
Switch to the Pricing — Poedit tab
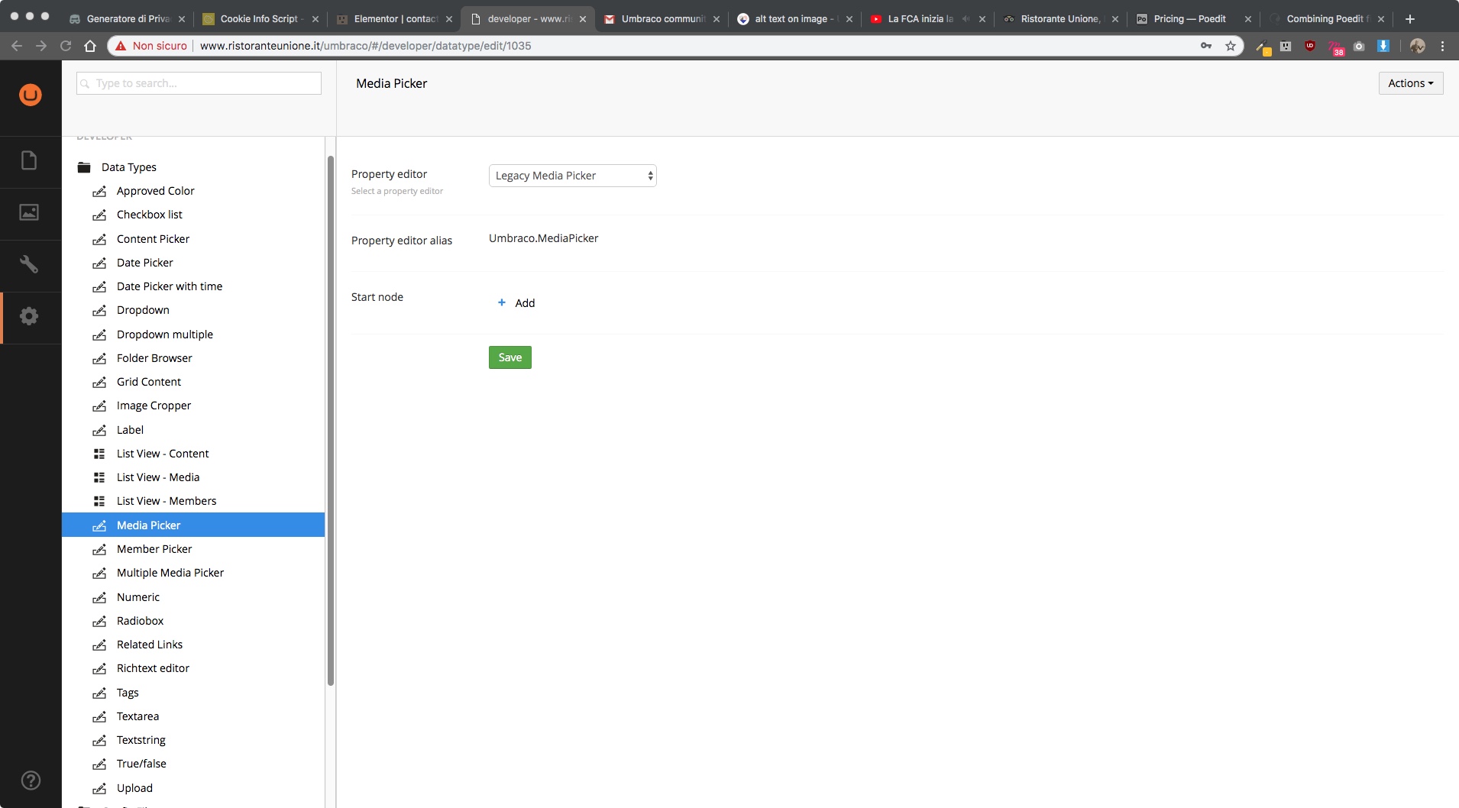1189,19
